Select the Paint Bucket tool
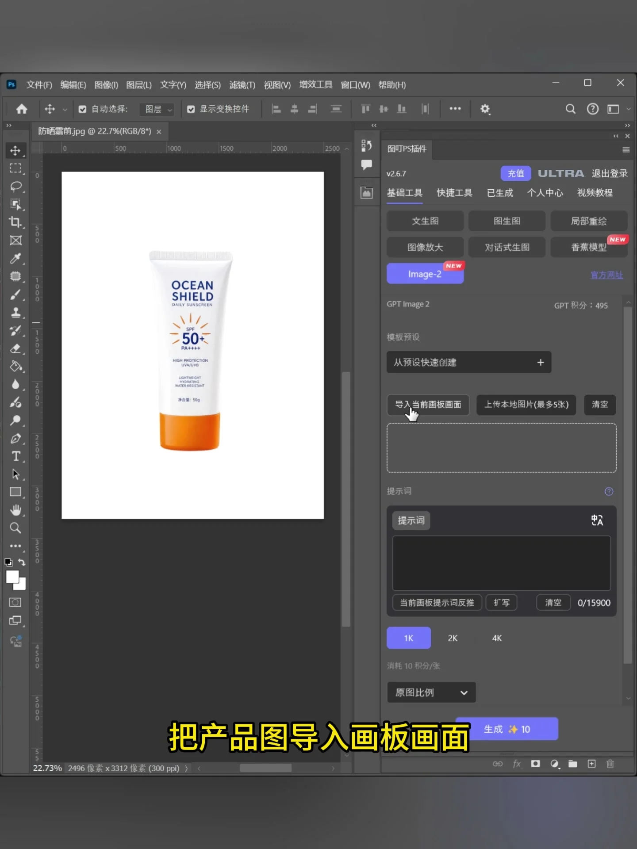This screenshot has height=849, width=637. (15, 367)
